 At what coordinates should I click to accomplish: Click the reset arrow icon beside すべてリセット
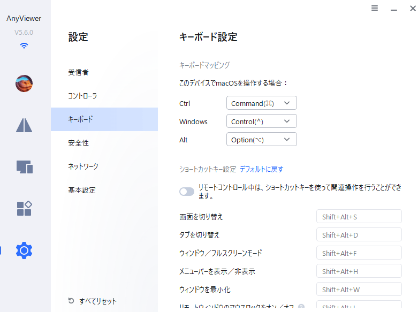[71, 301]
